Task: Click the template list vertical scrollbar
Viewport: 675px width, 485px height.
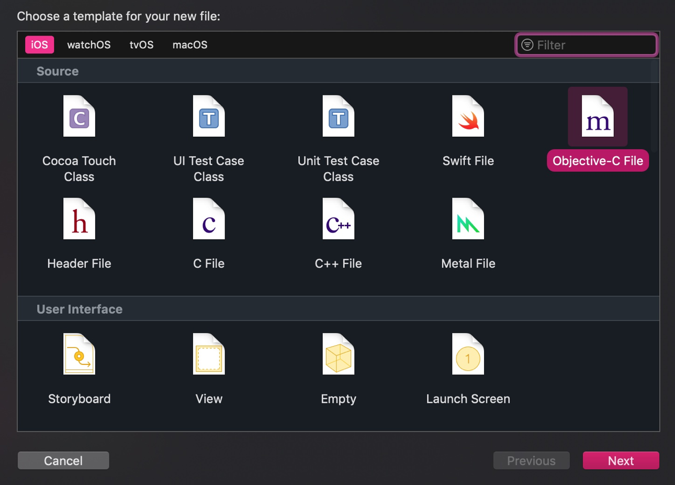Action: click(655, 106)
